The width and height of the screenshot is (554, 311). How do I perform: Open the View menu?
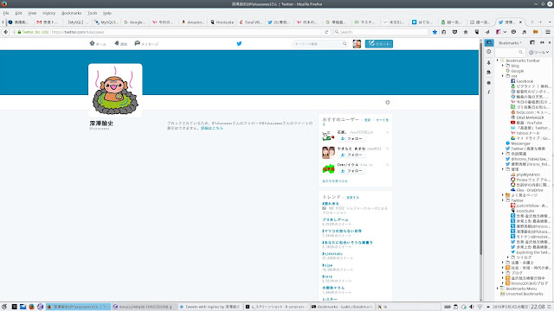tap(32, 13)
